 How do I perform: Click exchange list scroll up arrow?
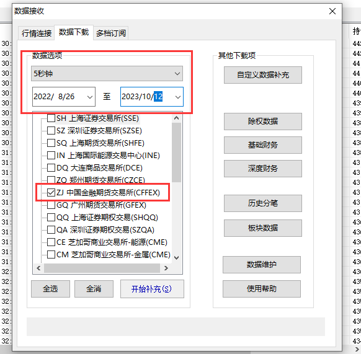[x=177, y=118]
